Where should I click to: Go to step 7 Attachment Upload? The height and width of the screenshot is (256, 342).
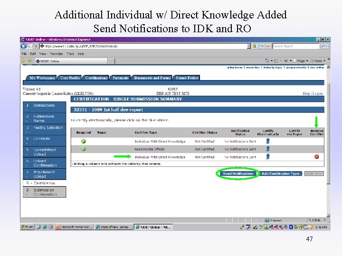point(44,174)
